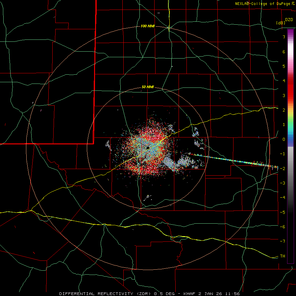Select the 2 value on the dB scale
The width and height of the screenshot is (296, 296).
284,110
